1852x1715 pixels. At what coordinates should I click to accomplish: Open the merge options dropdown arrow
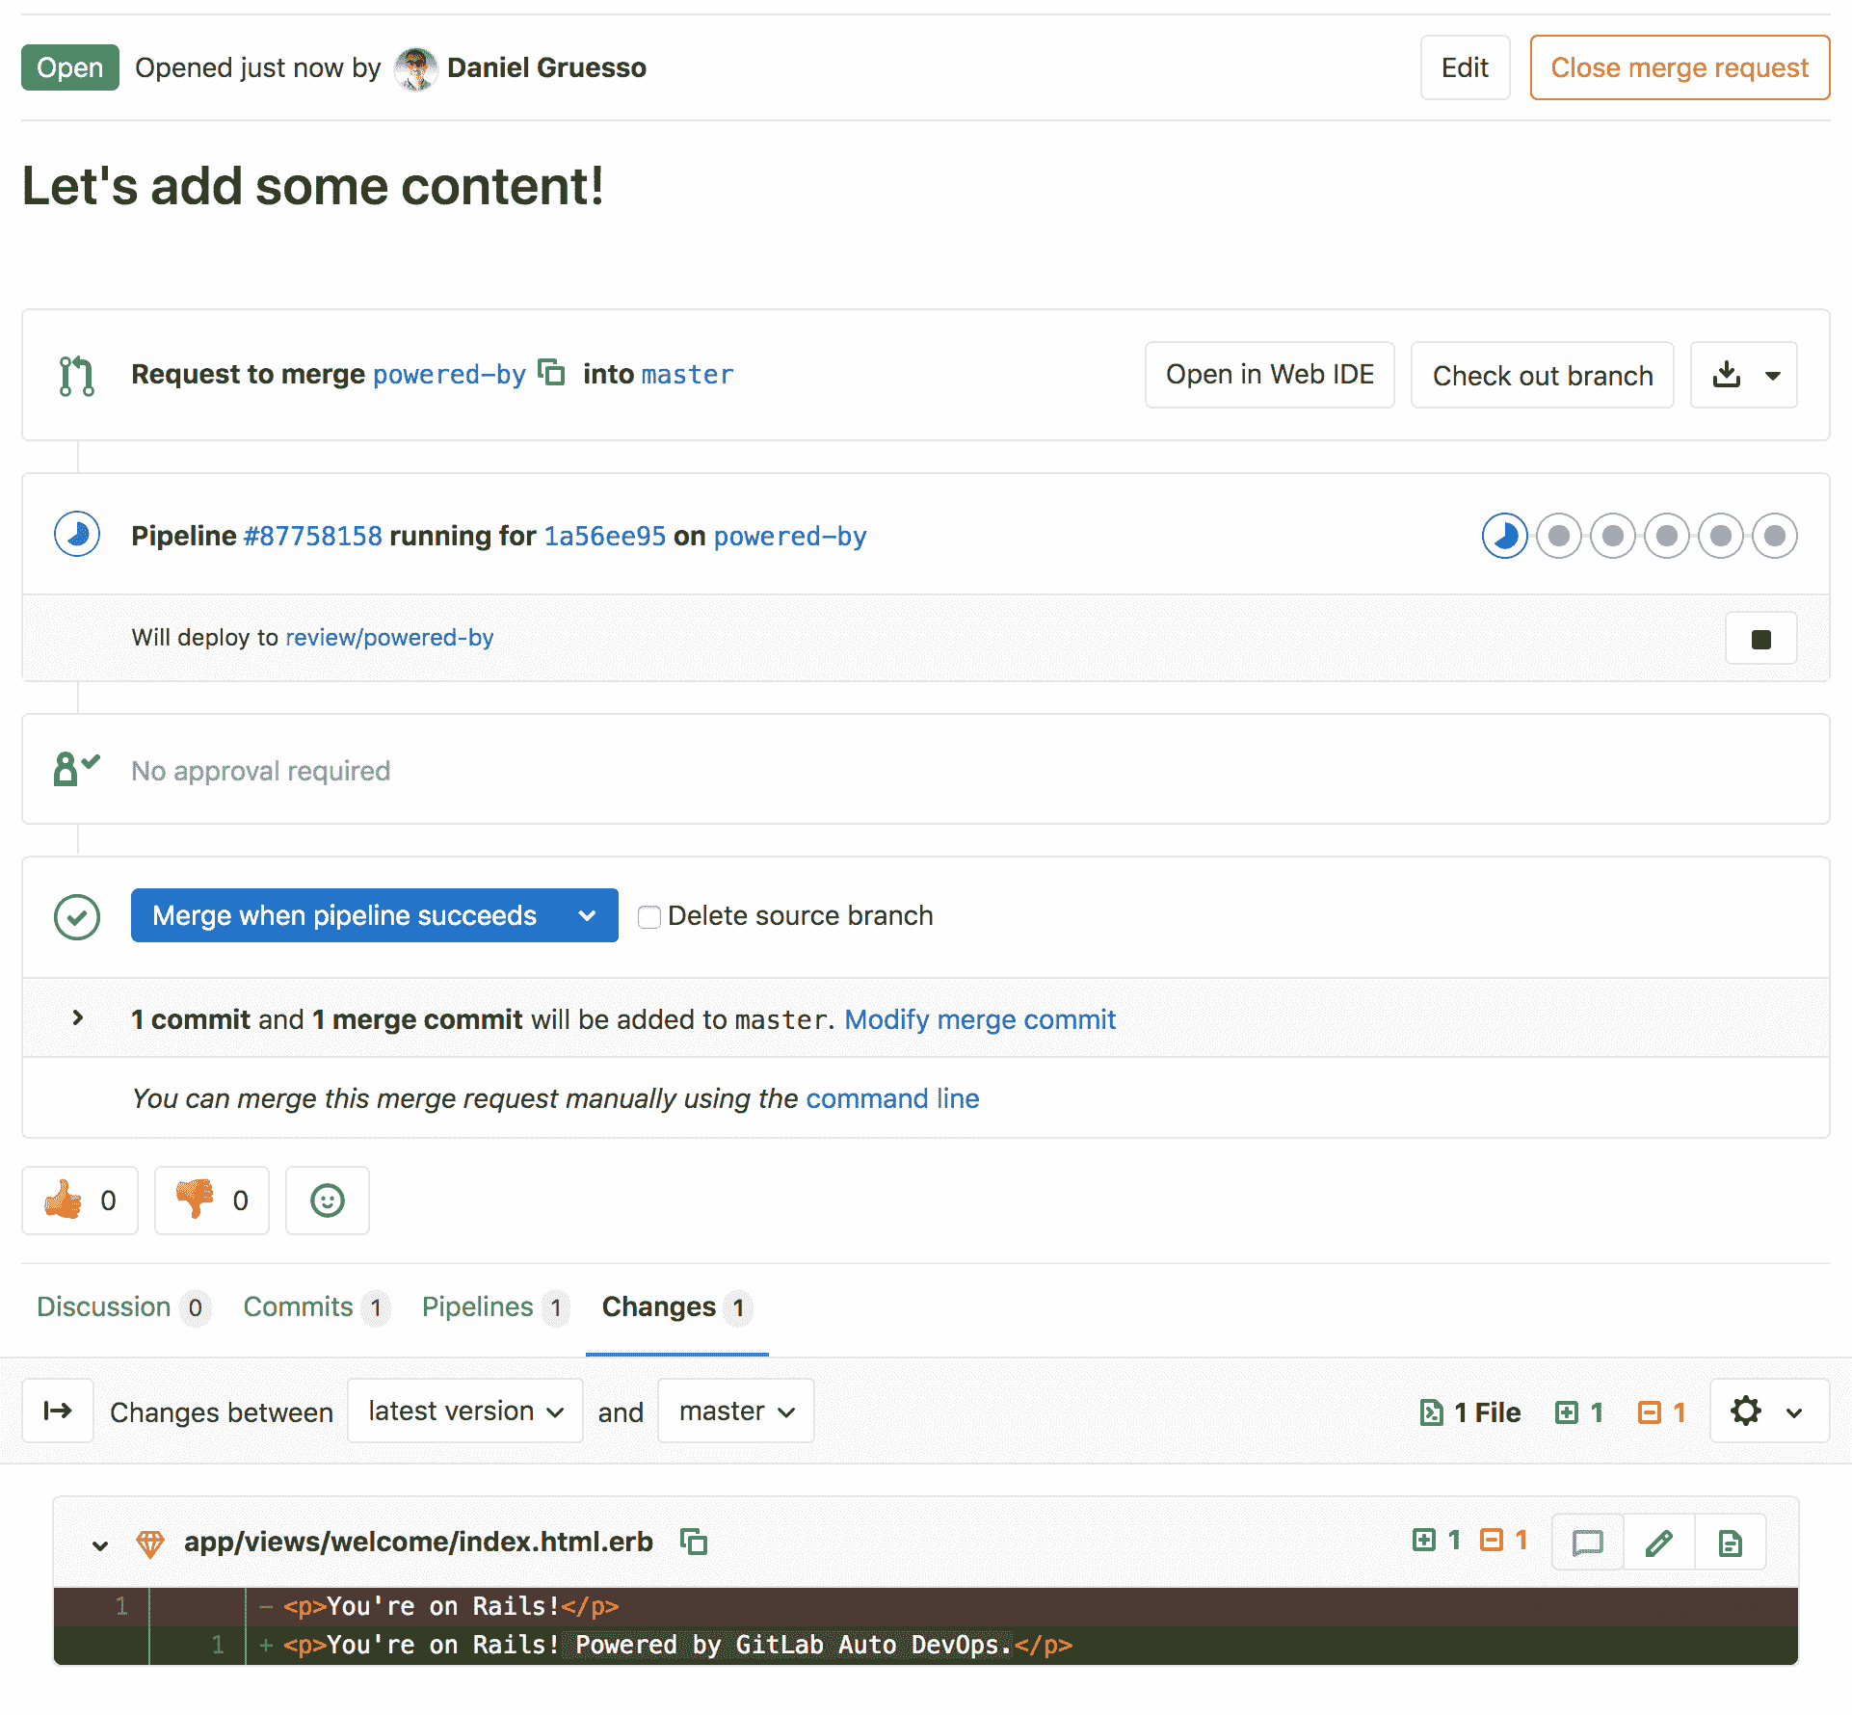tap(587, 916)
